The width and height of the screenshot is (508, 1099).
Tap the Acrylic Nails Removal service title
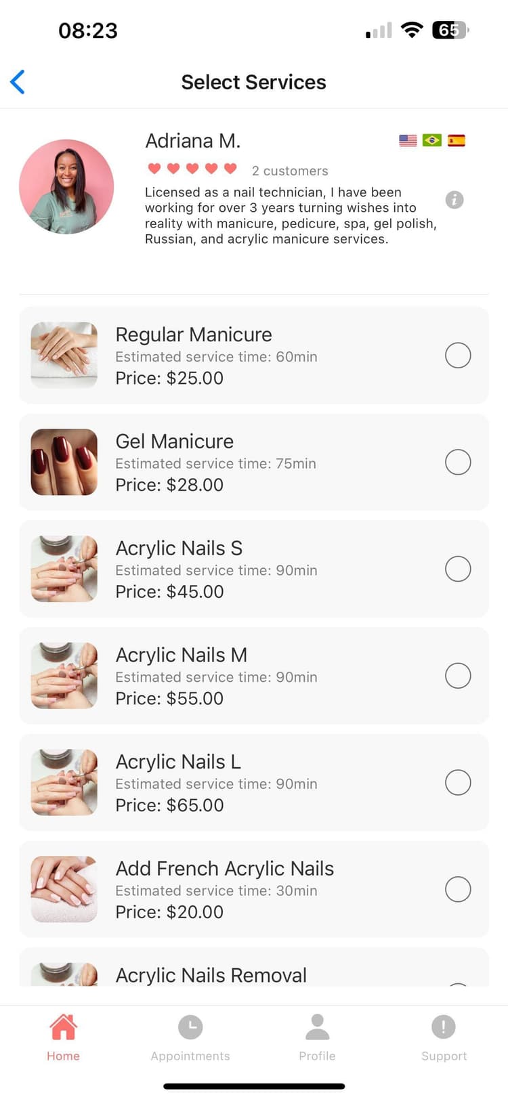[211, 975]
